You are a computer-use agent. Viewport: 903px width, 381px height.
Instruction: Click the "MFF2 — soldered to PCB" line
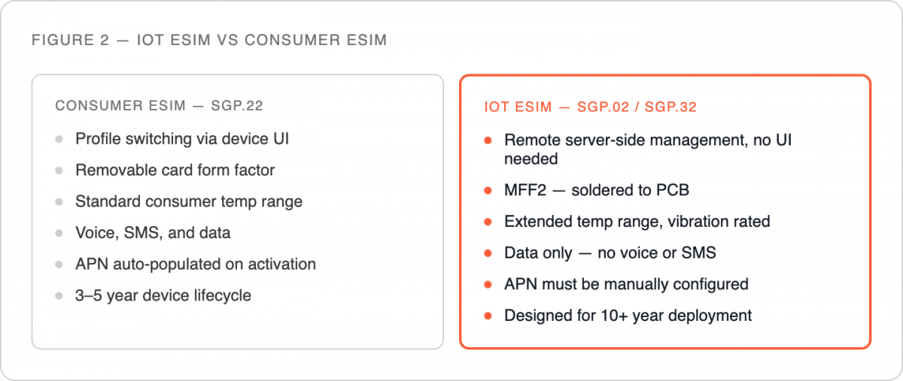point(597,190)
